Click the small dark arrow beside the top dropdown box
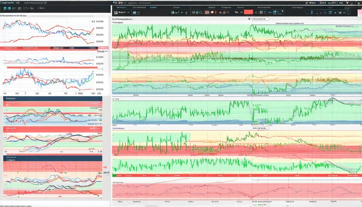The image size is (362, 207). (x=249, y=19)
